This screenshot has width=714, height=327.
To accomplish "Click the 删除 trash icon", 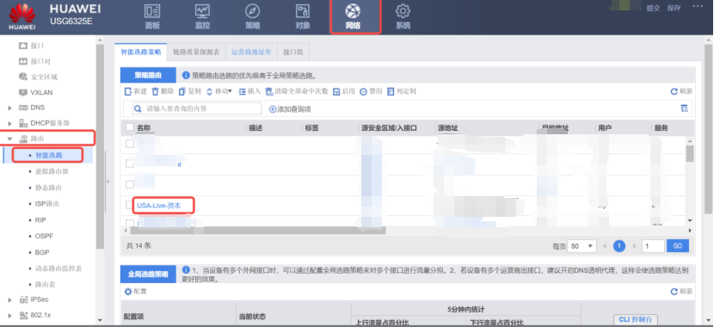I will [x=155, y=91].
